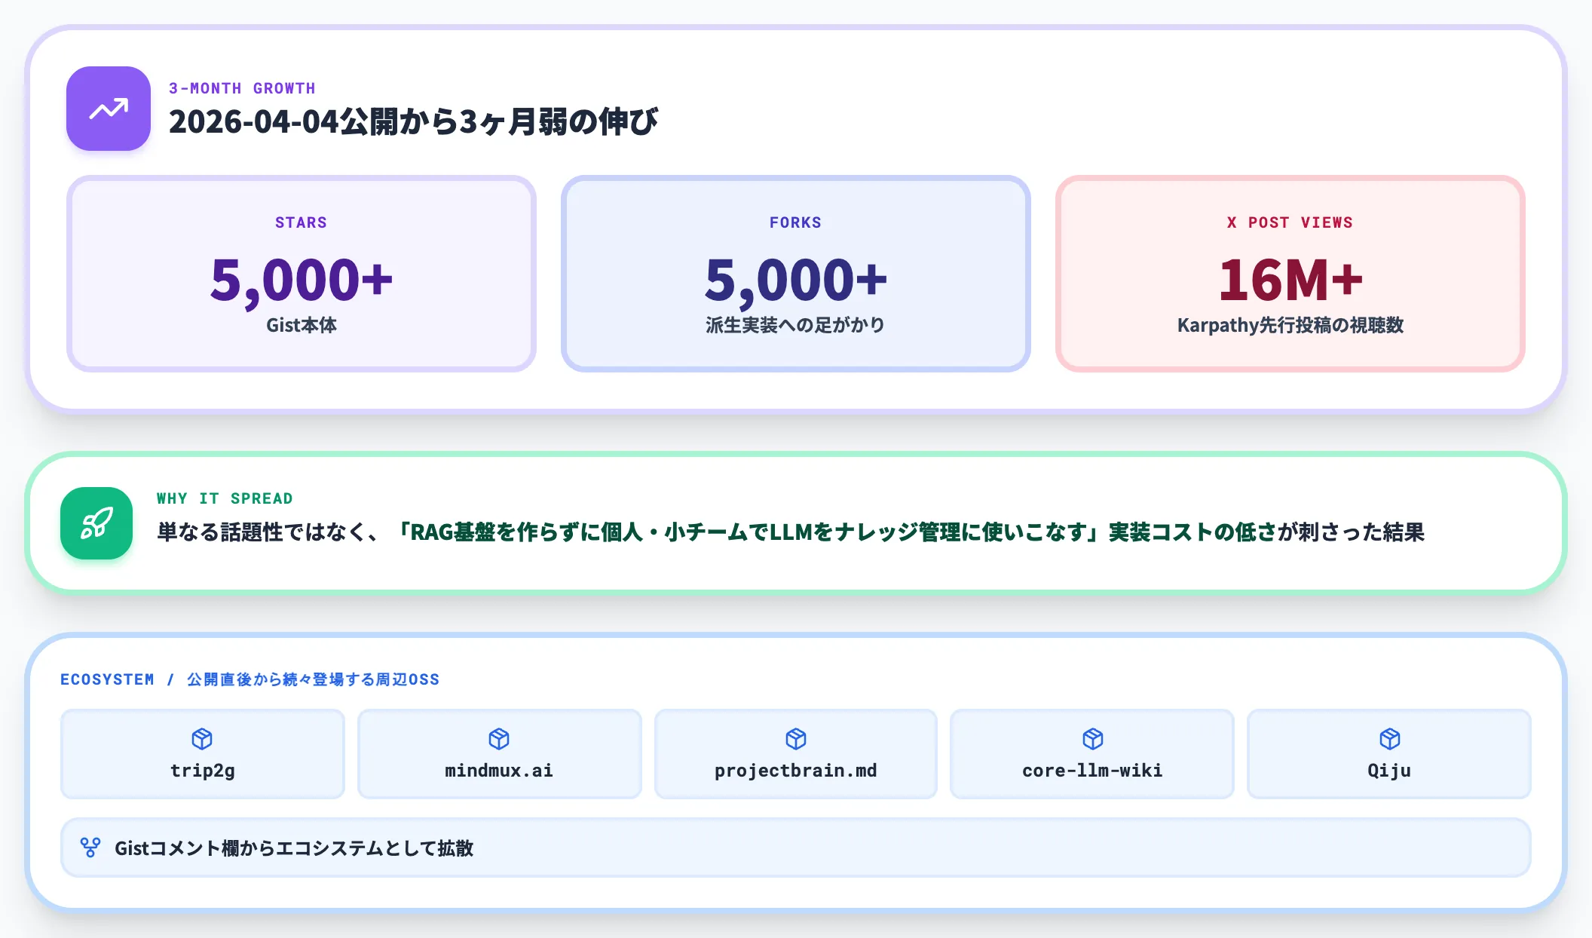This screenshot has width=1592, height=938.
Task: Click the fork icon beside Gistコメント欄
Action: pyautogui.click(x=90, y=848)
